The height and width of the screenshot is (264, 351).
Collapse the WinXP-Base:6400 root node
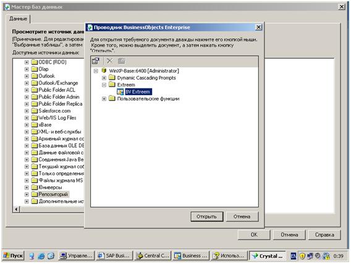click(96, 71)
